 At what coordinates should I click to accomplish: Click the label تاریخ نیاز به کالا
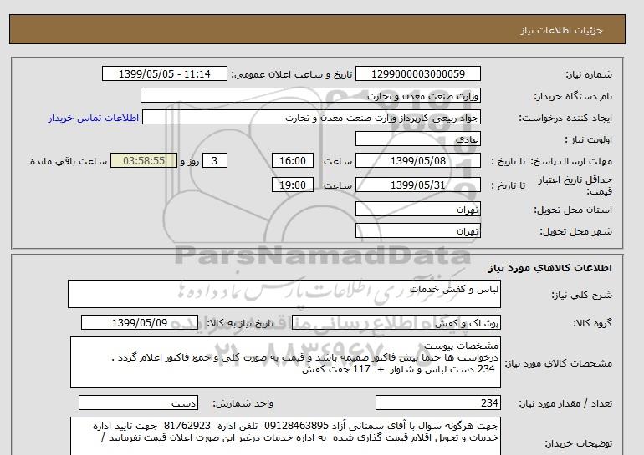(x=239, y=323)
